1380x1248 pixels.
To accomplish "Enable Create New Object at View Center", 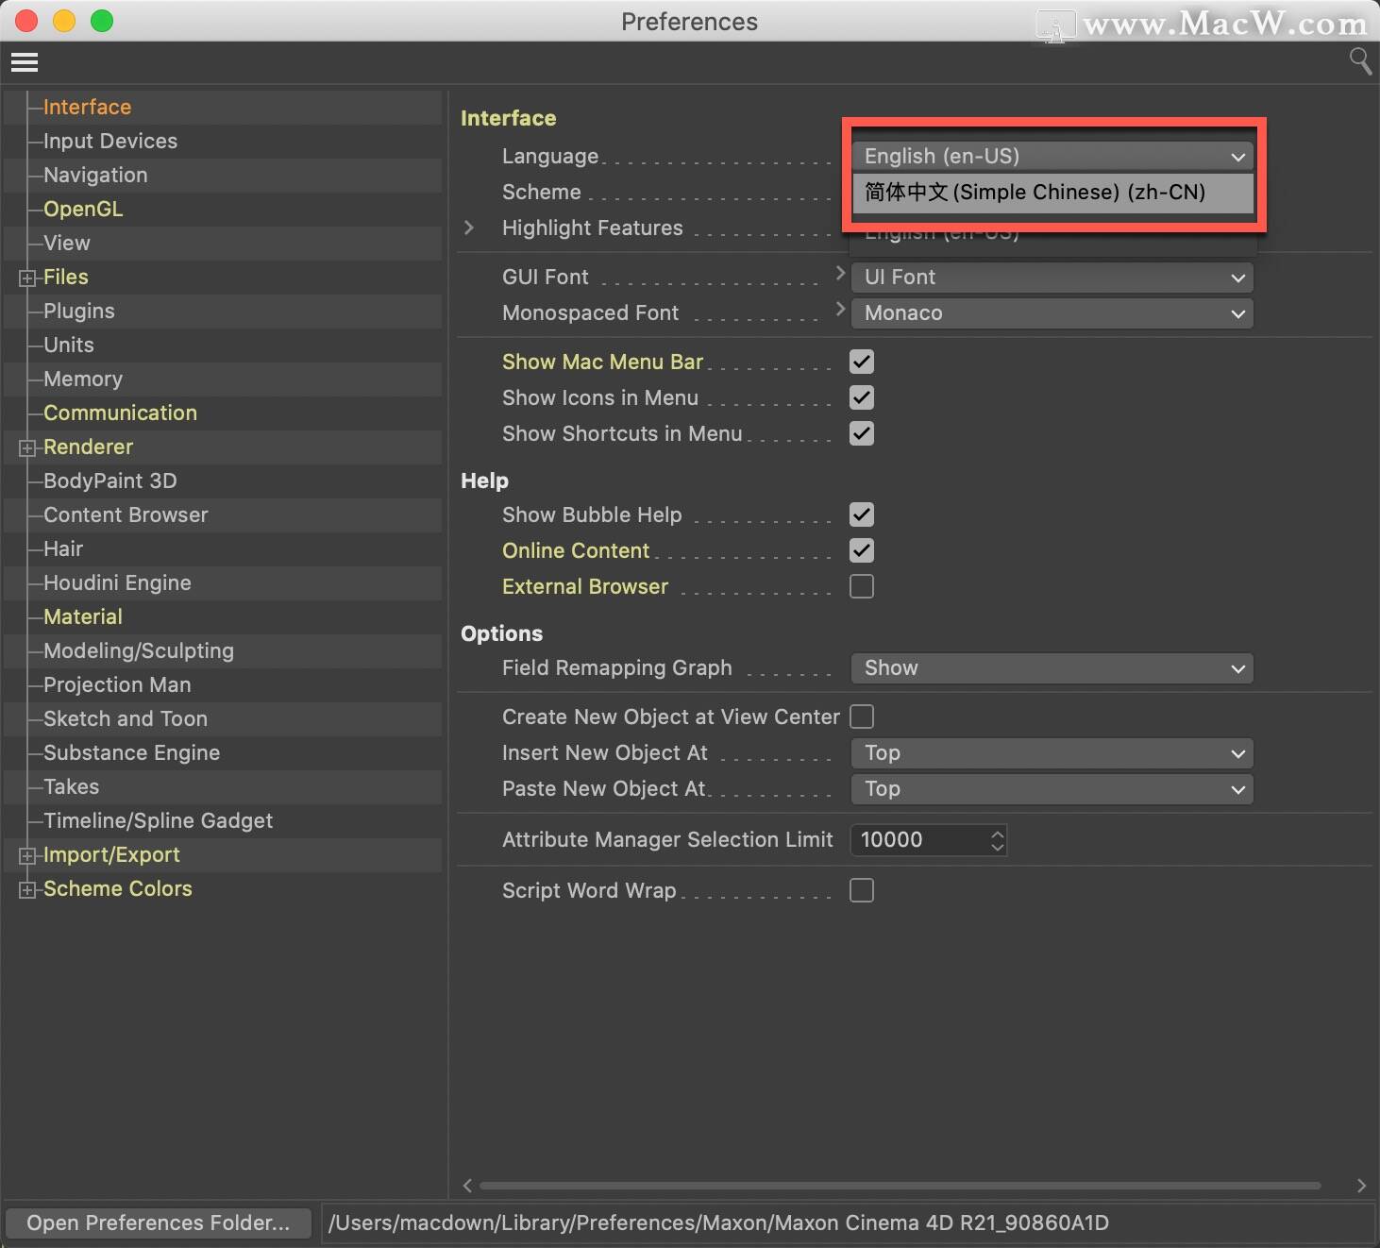I will tap(862, 717).
